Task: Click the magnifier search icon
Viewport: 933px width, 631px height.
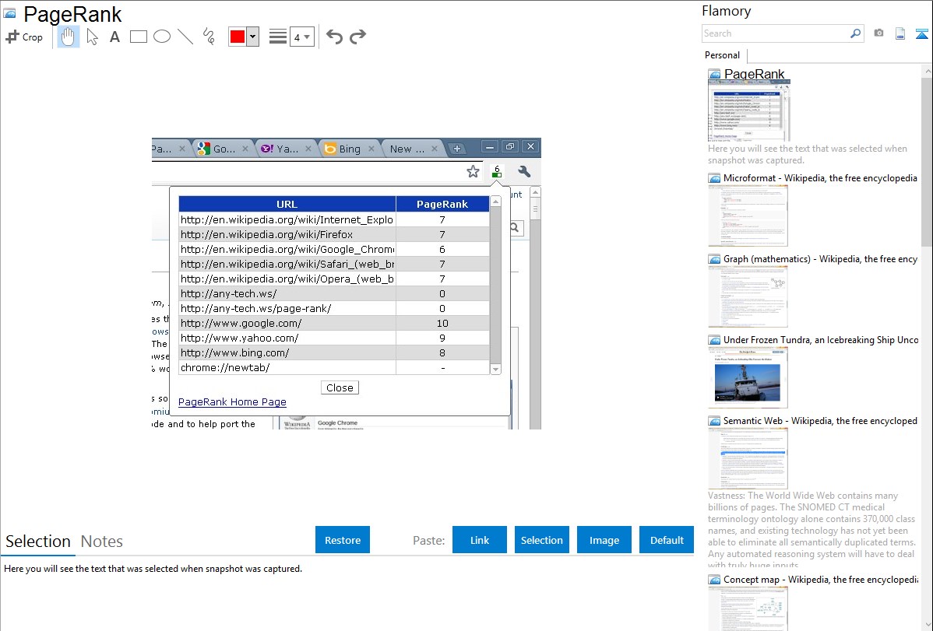Action: click(856, 33)
